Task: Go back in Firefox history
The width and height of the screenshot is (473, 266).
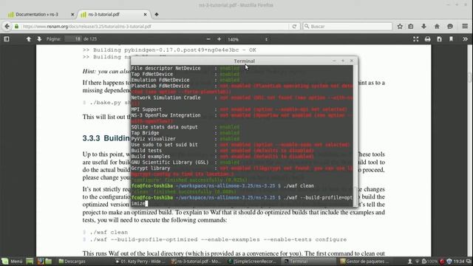Action: point(7,27)
